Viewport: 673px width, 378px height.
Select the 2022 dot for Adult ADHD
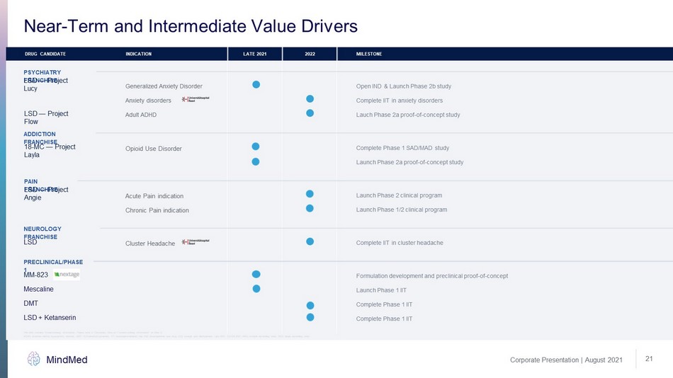[x=310, y=113]
